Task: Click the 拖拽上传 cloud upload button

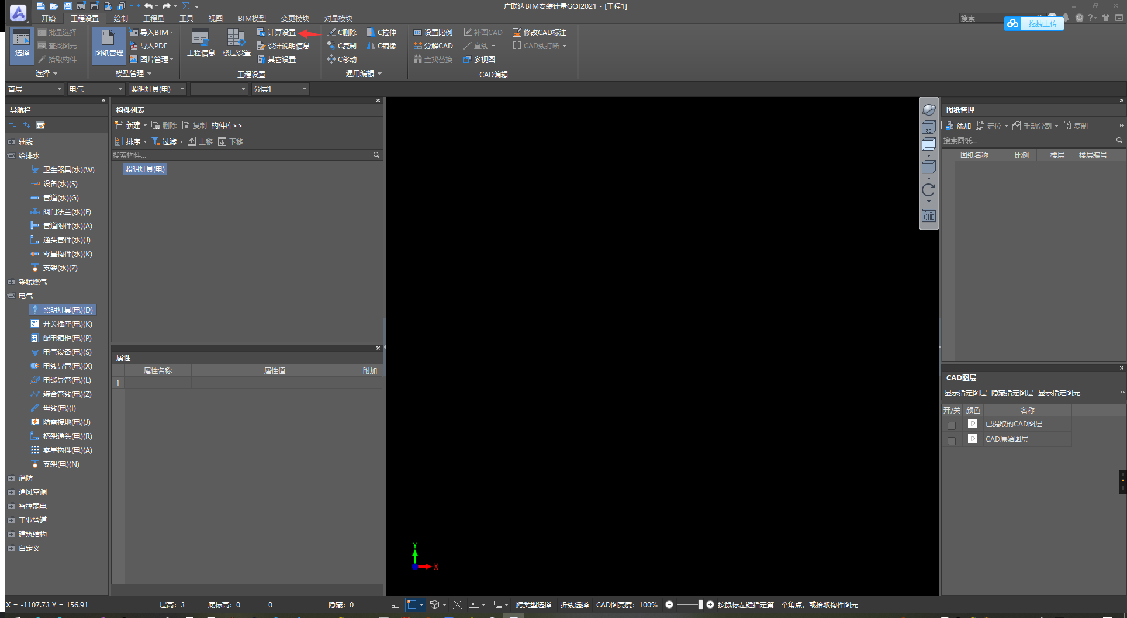Action: click(1033, 24)
